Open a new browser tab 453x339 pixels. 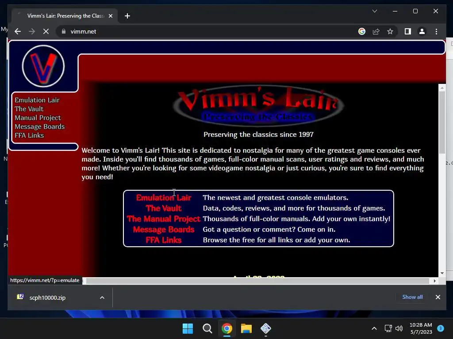127,16
